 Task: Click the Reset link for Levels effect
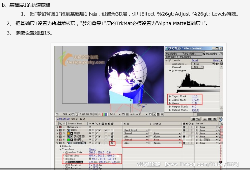(x=195, y=60)
